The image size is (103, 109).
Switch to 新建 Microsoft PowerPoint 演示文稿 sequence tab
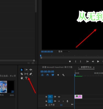pyautogui.click(x=57, y=67)
